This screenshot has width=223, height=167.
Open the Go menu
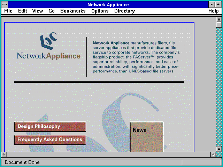[52, 11]
